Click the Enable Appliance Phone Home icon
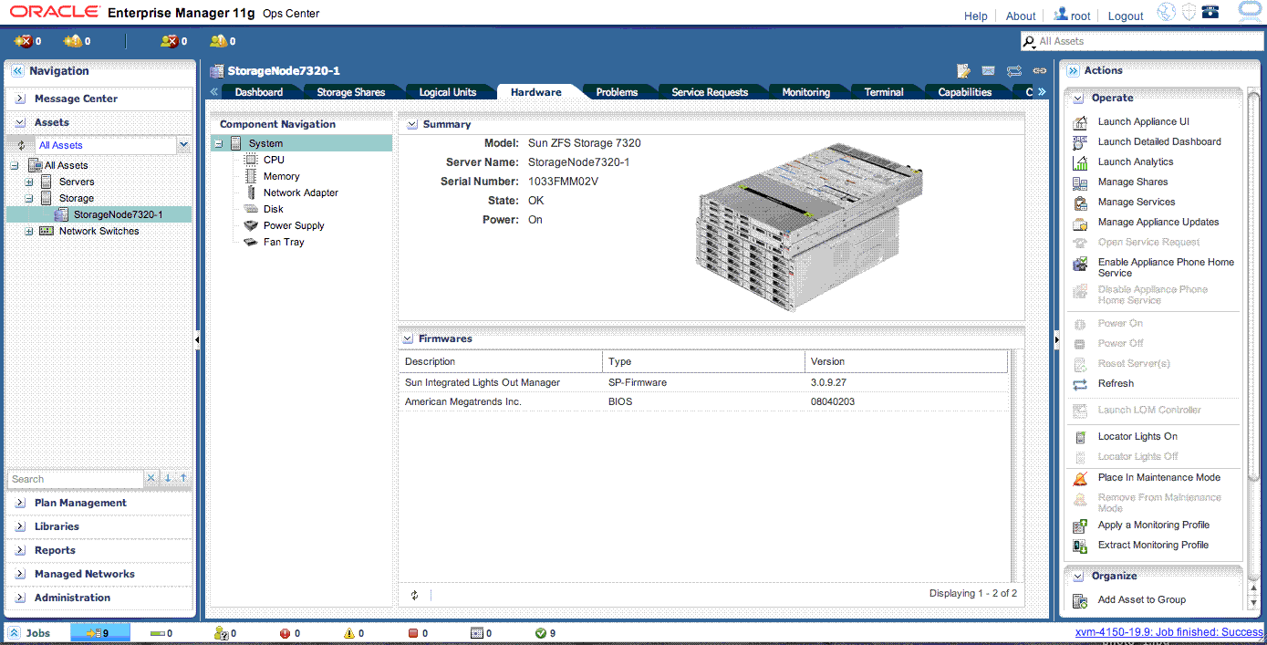Screen dimensions: 1267x645 tap(1080, 265)
